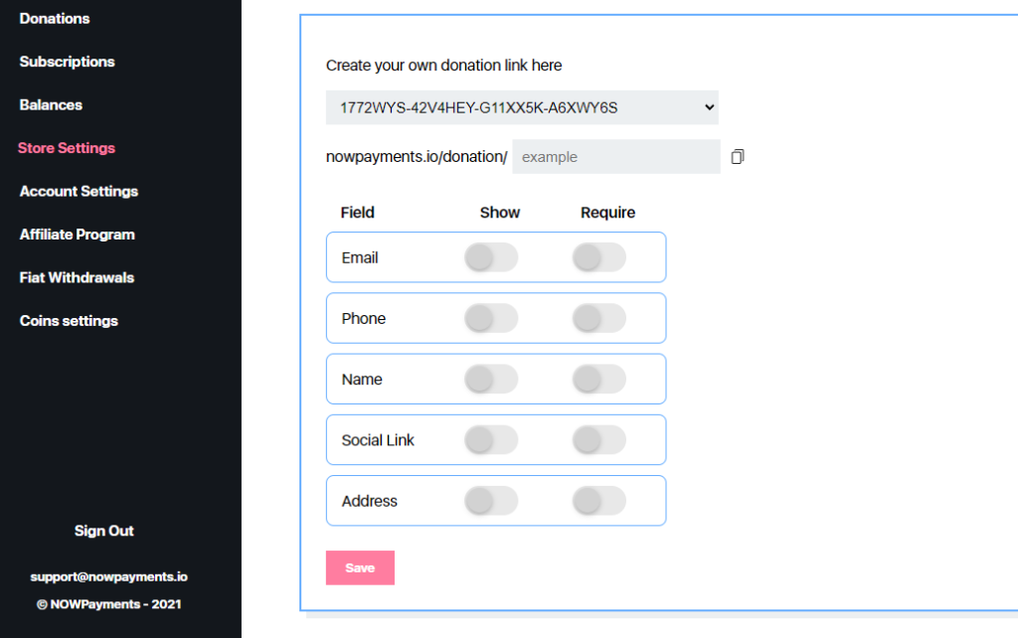Turn on Require switch for Name
The width and height of the screenshot is (1018, 638).
(599, 379)
